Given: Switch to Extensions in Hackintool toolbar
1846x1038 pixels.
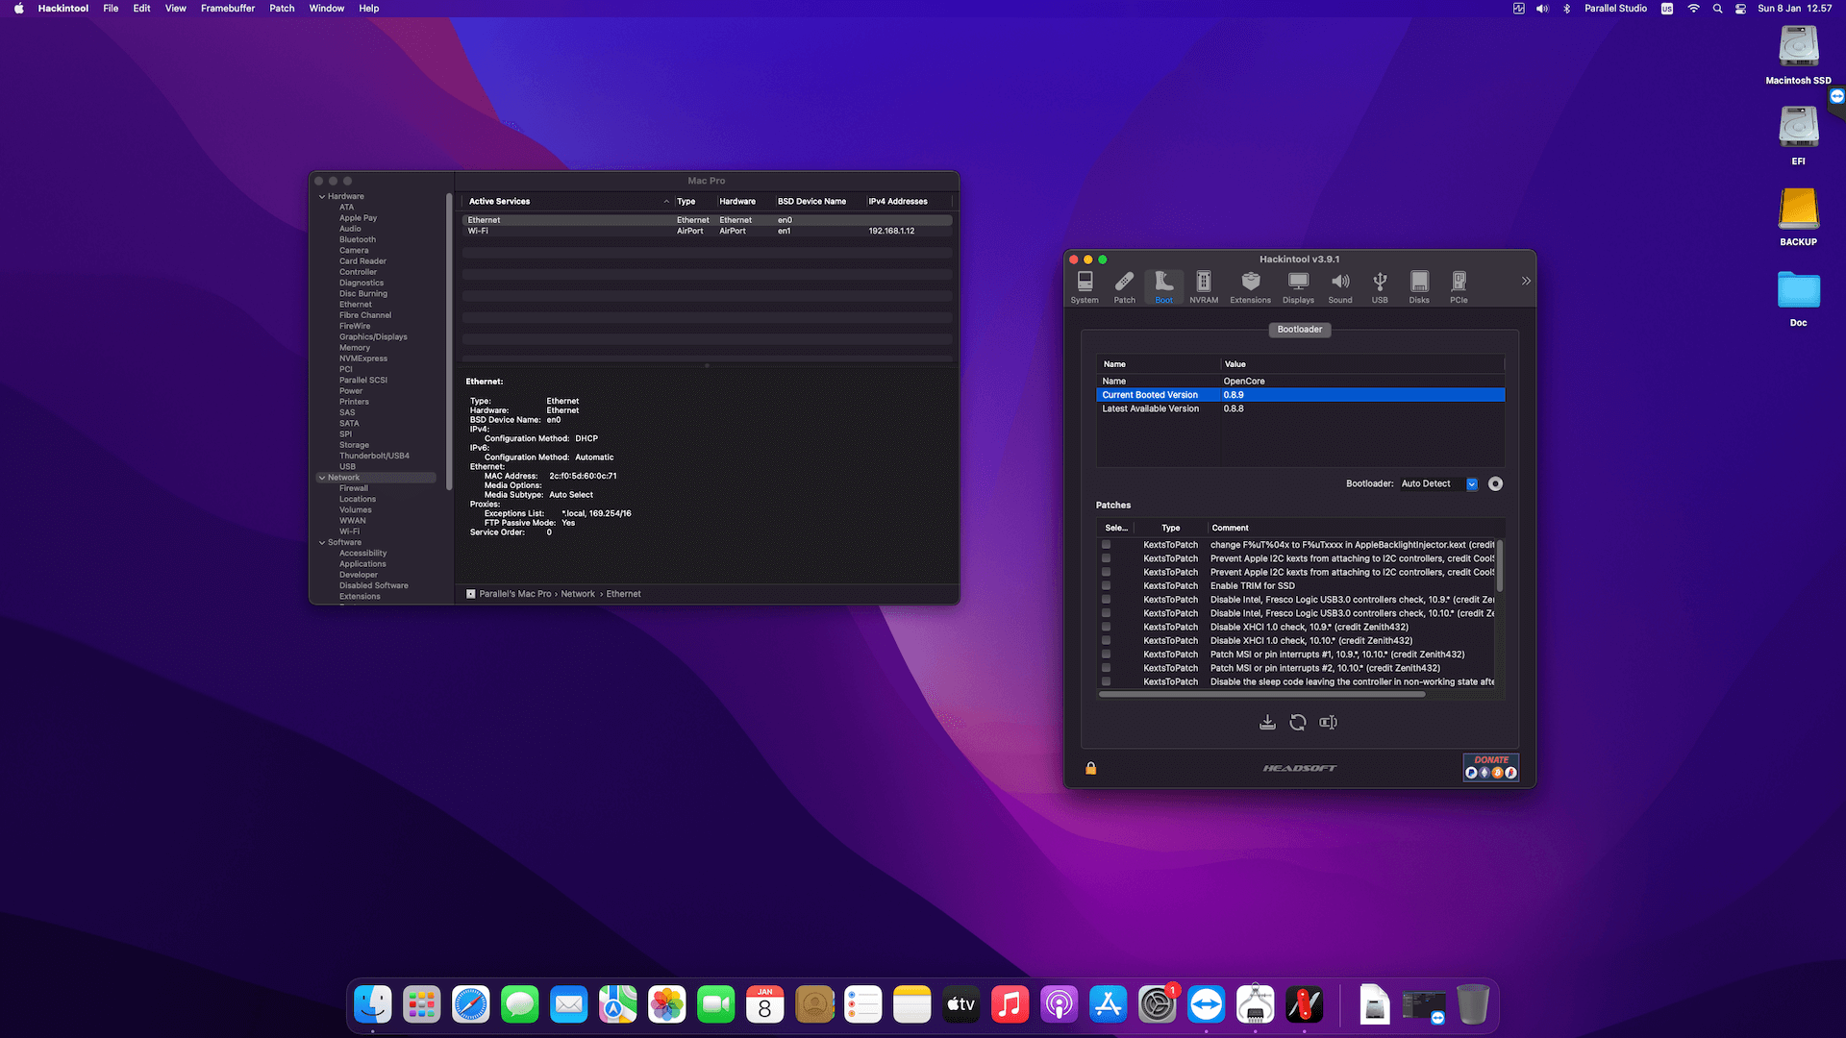Looking at the screenshot, I should [1250, 286].
